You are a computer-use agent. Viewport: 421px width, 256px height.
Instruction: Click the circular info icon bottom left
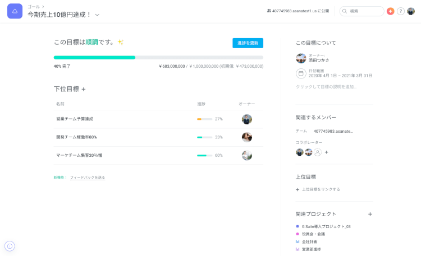click(10, 246)
